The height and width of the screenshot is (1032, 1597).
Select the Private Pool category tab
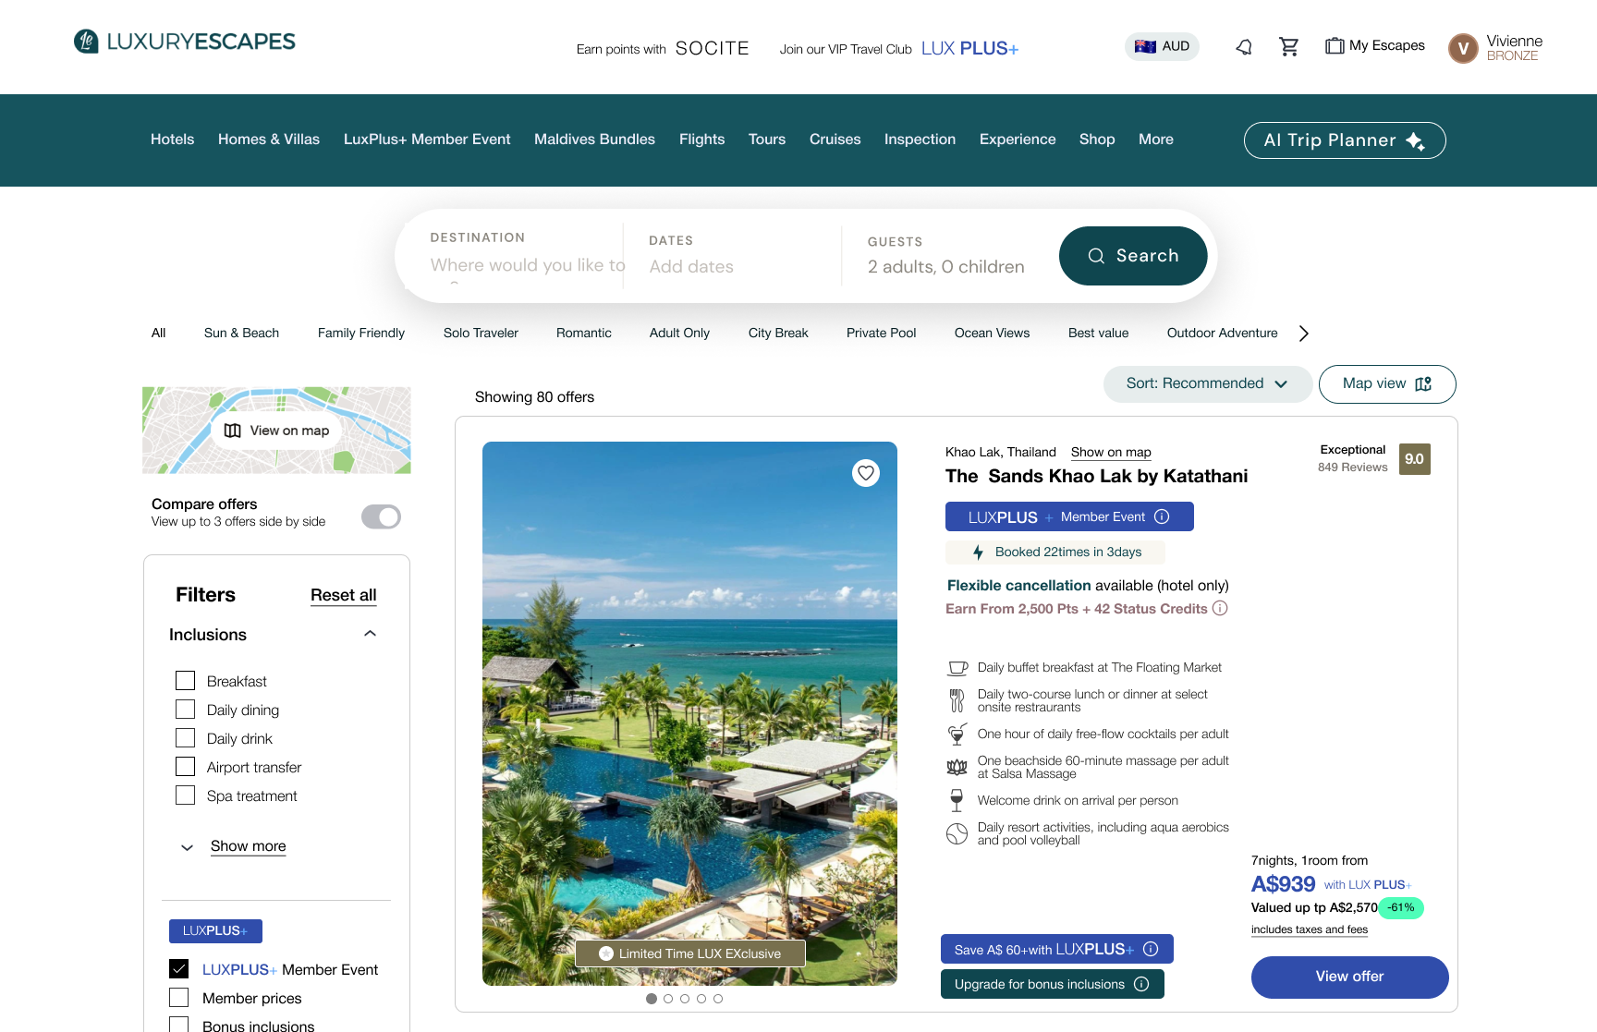[x=882, y=334]
